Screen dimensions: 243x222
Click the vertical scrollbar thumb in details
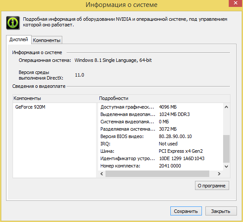(227, 149)
